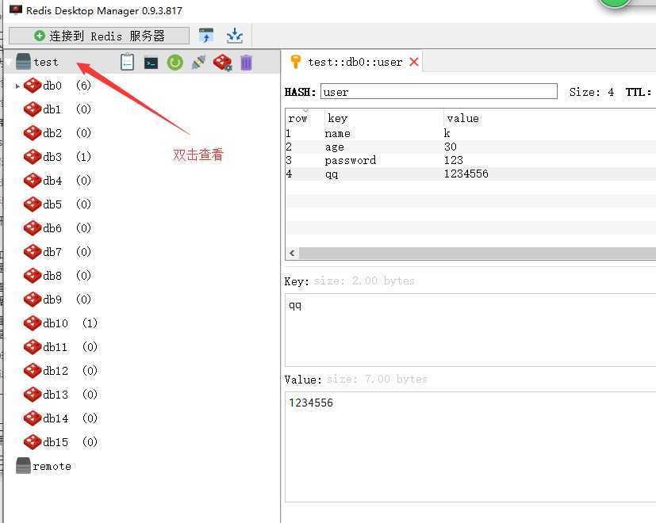Select the db3 database entry
The width and height of the screenshot is (656, 523).
(x=57, y=157)
